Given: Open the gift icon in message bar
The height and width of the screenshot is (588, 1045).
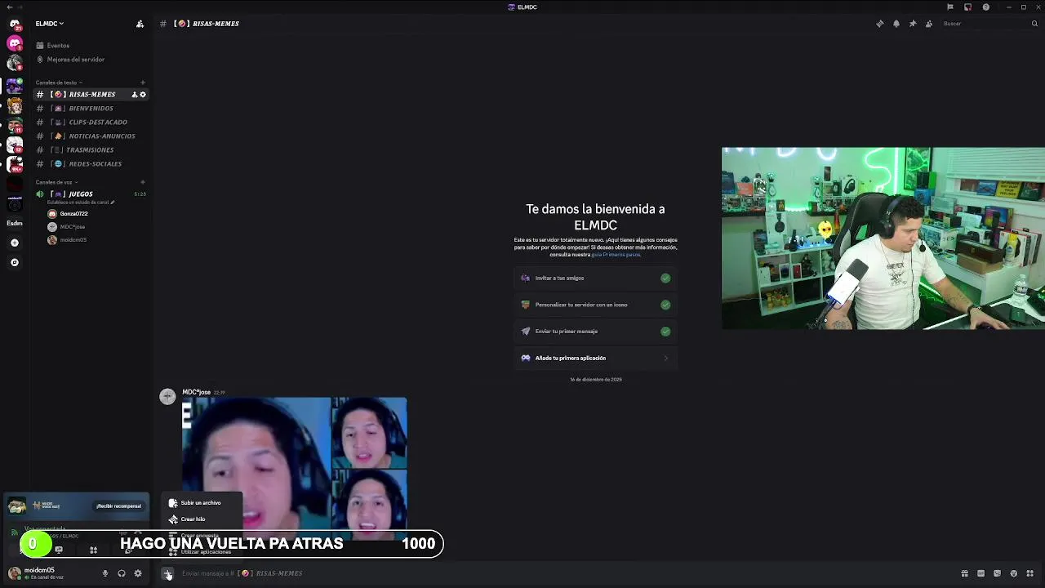Looking at the screenshot, I should pyautogui.click(x=965, y=573).
